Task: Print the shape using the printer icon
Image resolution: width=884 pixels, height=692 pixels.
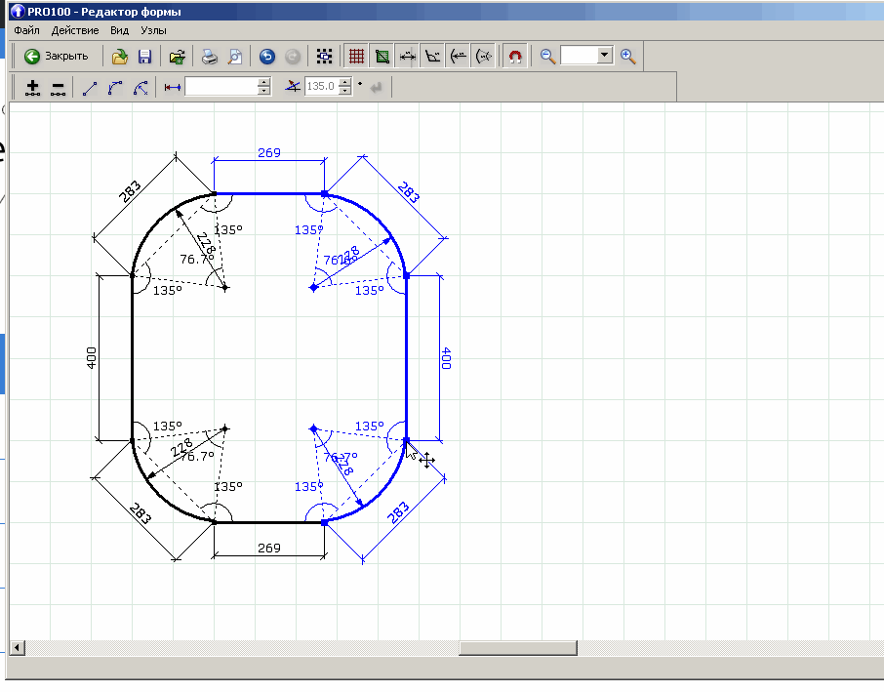Action: click(209, 57)
